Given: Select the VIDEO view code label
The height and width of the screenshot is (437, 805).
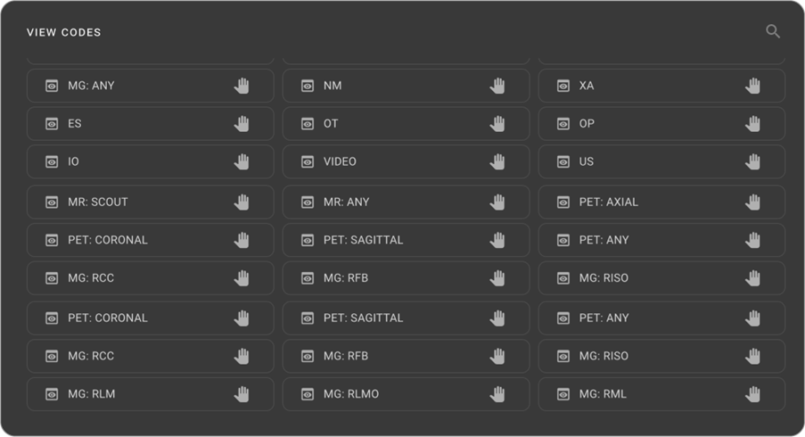Looking at the screenshot, I should click(340, 161).
